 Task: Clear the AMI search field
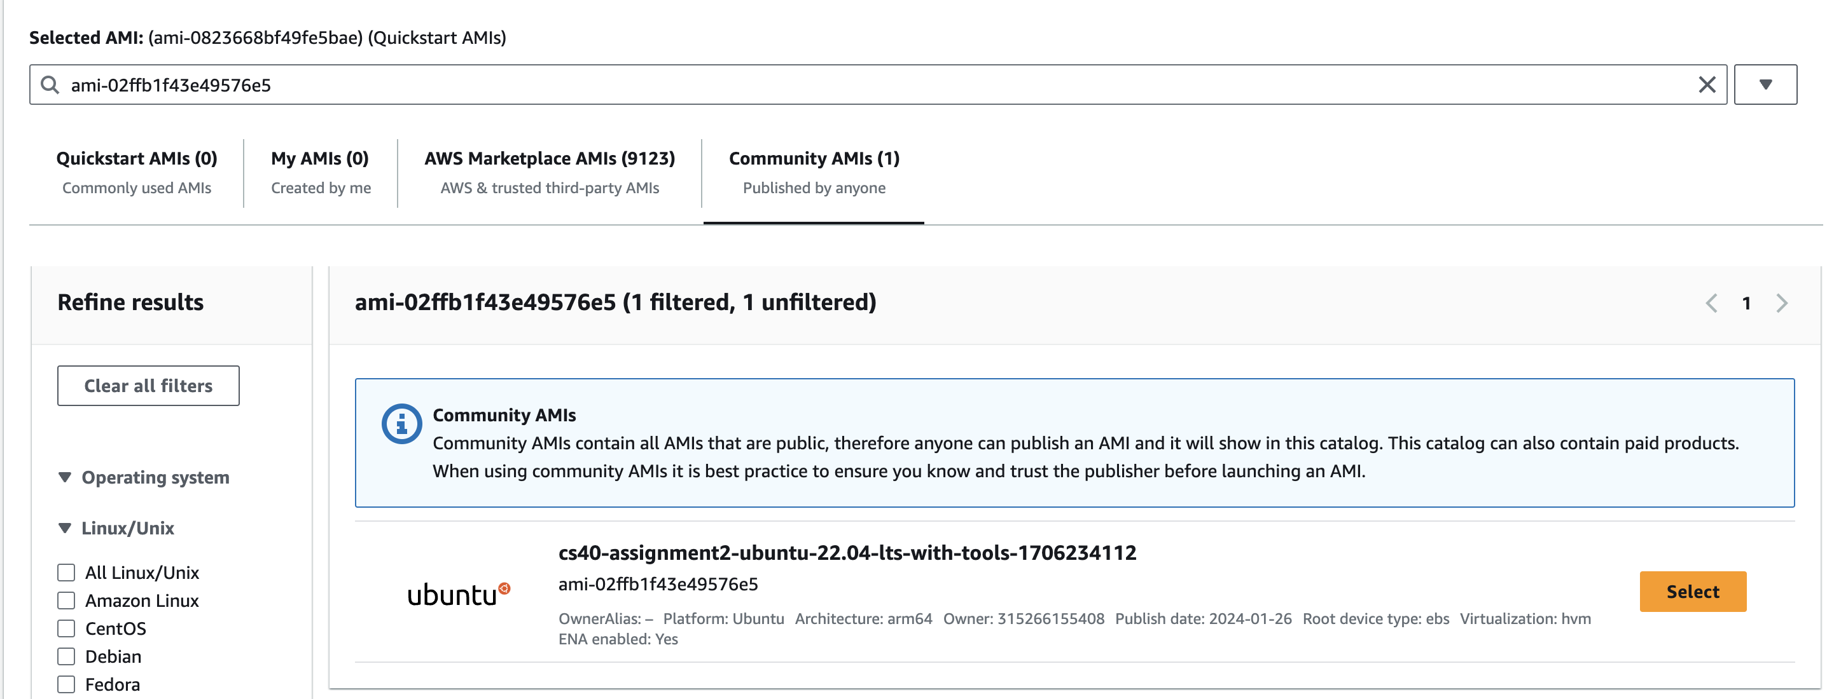[x=1707, y=85]
